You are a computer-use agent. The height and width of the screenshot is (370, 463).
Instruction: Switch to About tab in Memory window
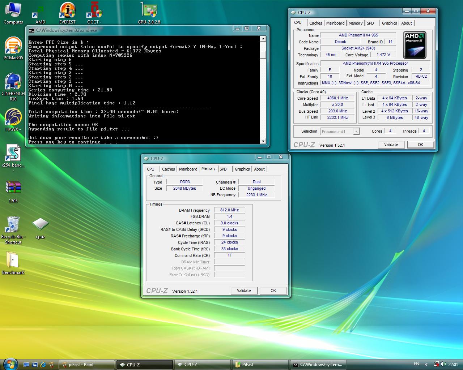tap(259, 169)
